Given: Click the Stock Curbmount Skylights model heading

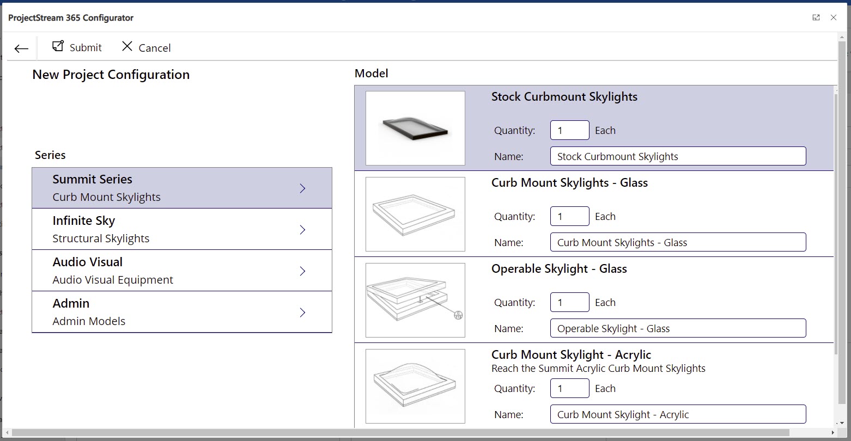Looking at the screenshot, I should pyautogui.click(x=564, y=97).
